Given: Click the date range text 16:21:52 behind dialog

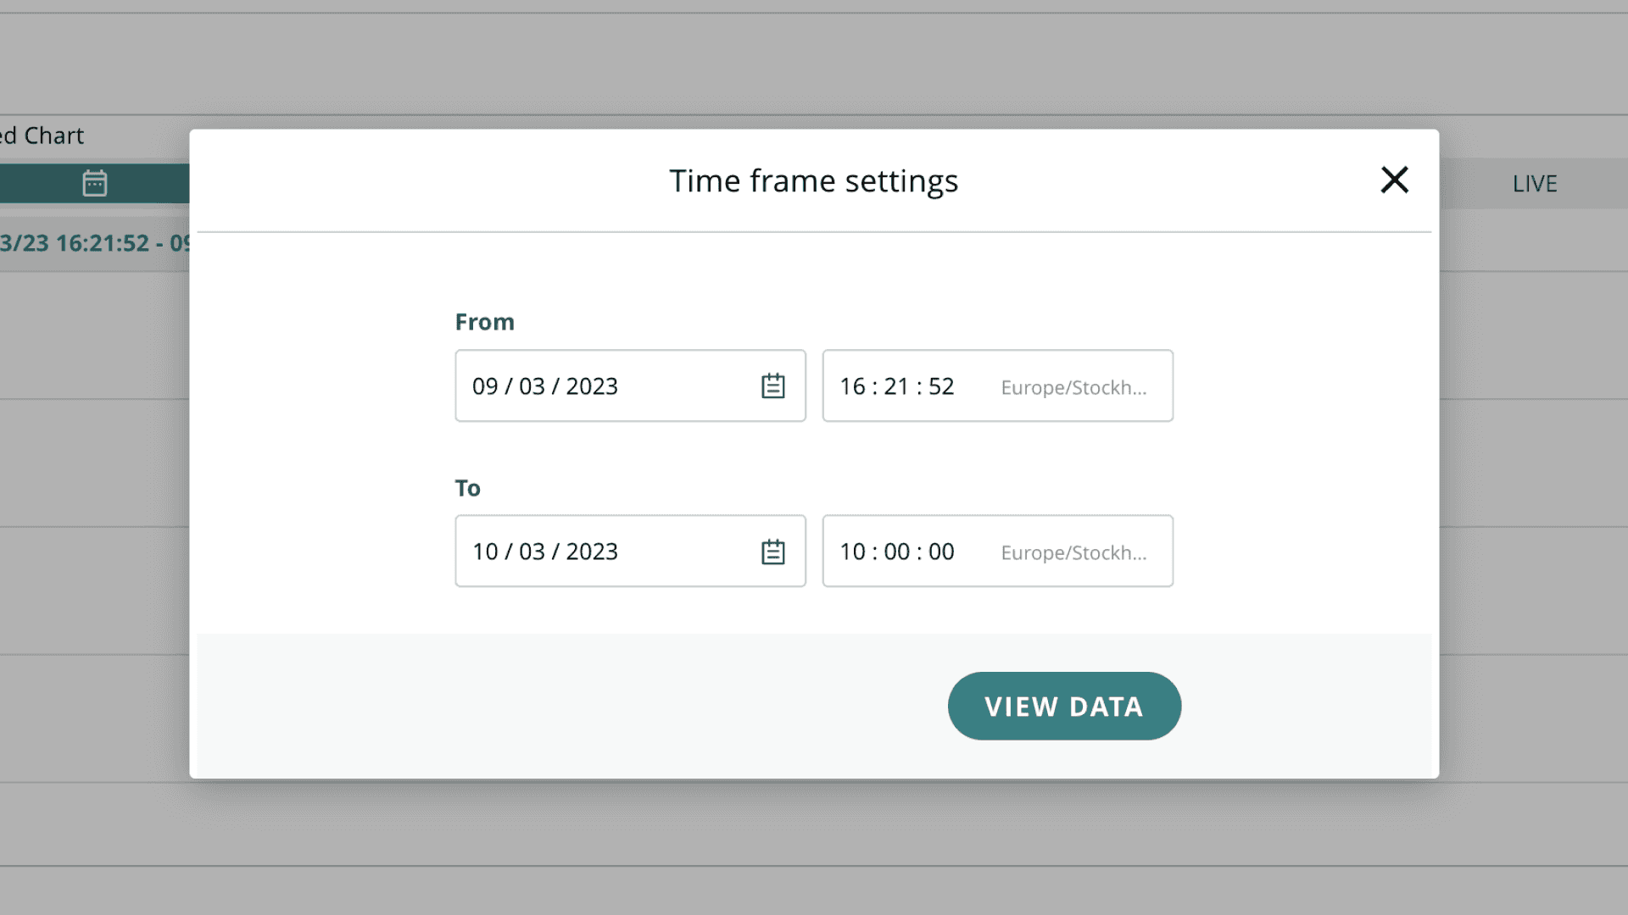Looking at the screenshot, I should coord(102,243).
